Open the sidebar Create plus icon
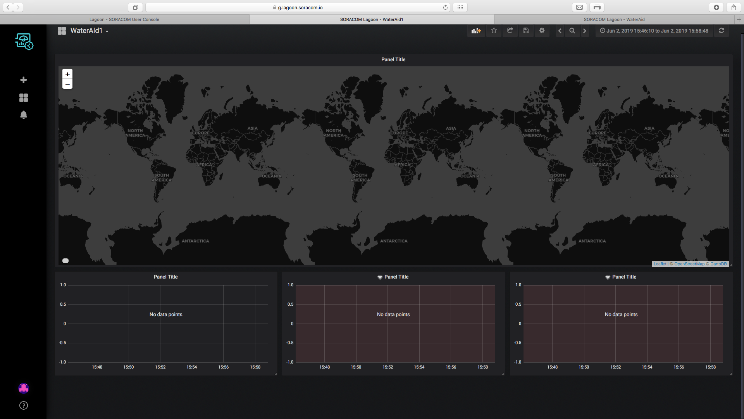 [x=23, y=80]
